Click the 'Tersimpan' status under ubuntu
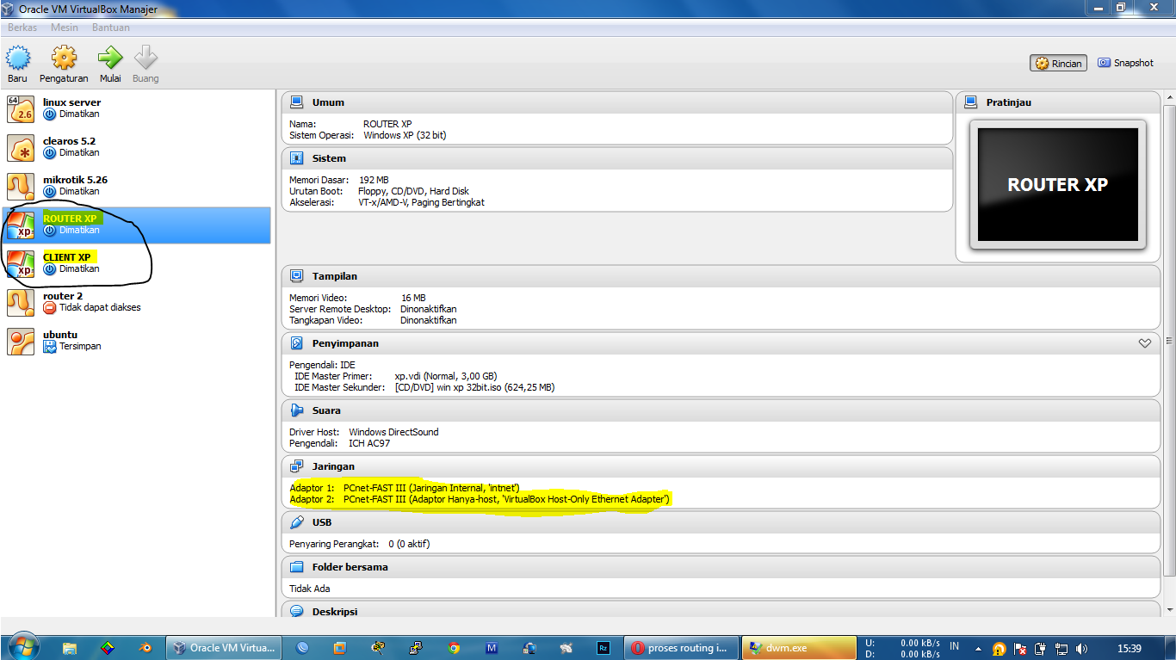The image size is (1176, 660). click(x=80, y=346)
